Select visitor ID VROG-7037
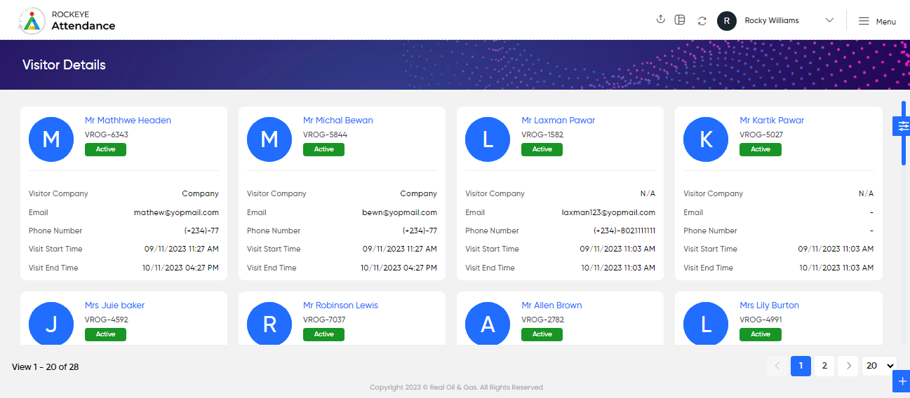The height and width of the screenshot is (398, 910). point(324,320)
